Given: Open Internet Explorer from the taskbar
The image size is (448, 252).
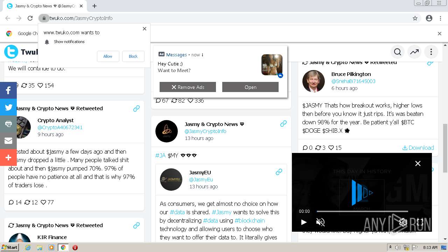Looking at the screenshot, I should 28,247.
